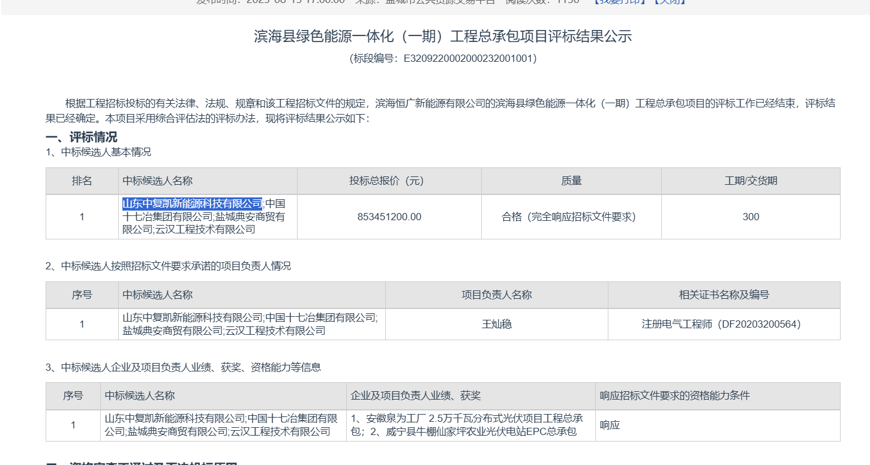870x465 pixels.
Task: Click 中标候选人名称 header beside 排名
Action: pyautogui.click(x=208, y=181)
